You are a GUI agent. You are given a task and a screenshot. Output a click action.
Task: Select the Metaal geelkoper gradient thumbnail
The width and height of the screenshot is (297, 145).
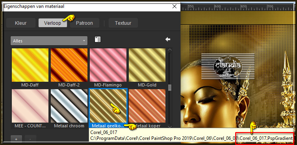click(x=108, y=106)
